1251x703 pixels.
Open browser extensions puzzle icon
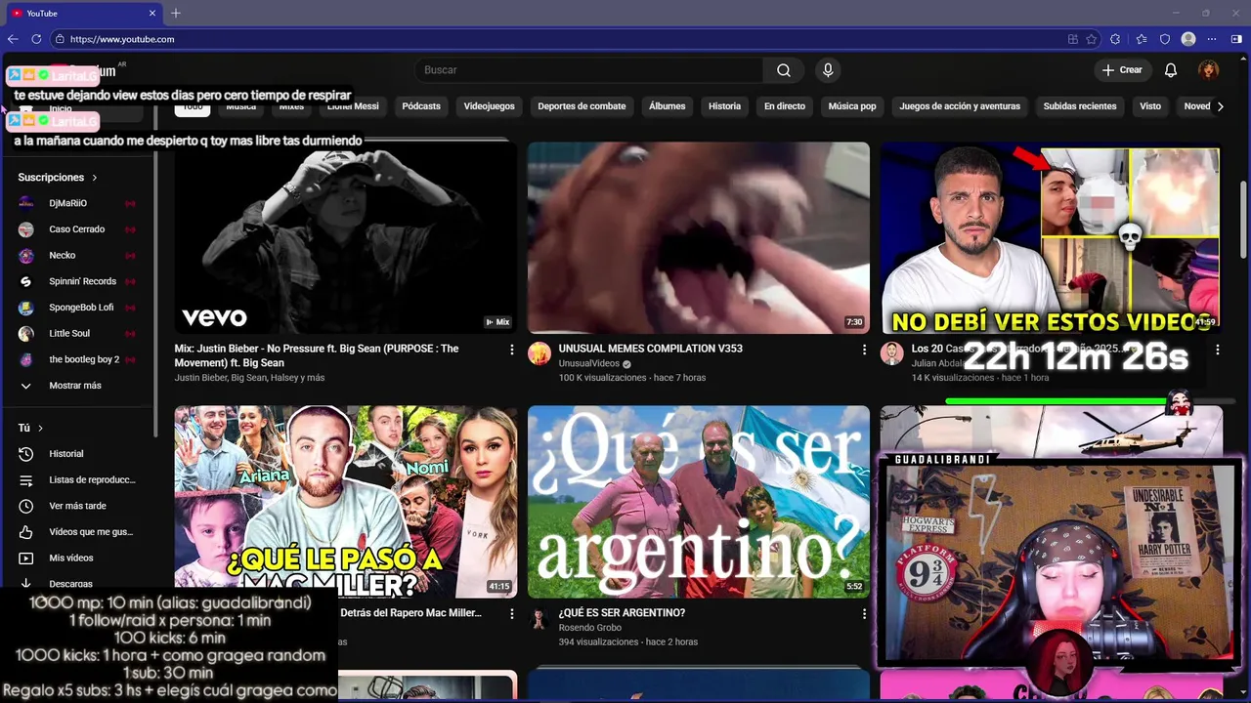[x=1115, y=39]
